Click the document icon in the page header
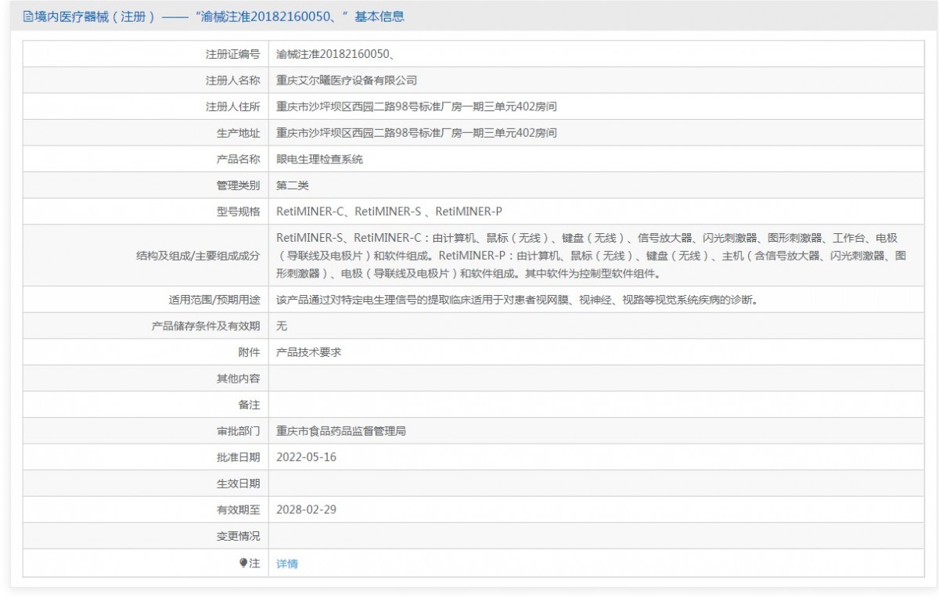939x597 pixels. [27, 16]
